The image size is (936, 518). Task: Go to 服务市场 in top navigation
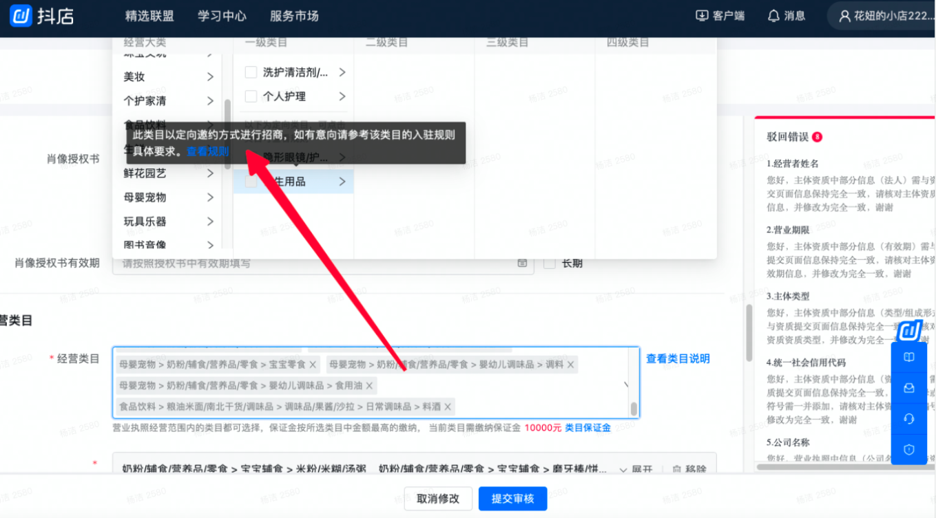pyautogui.click(x=294, y=16)
